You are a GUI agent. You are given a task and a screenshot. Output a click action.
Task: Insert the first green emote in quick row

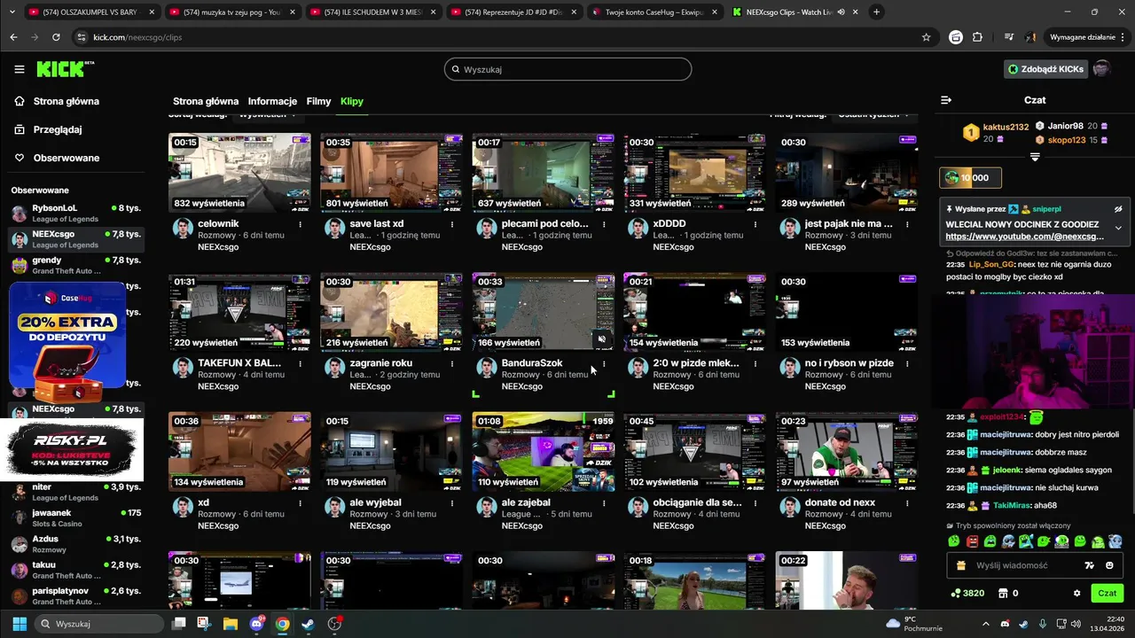click(x=954, y=541)
